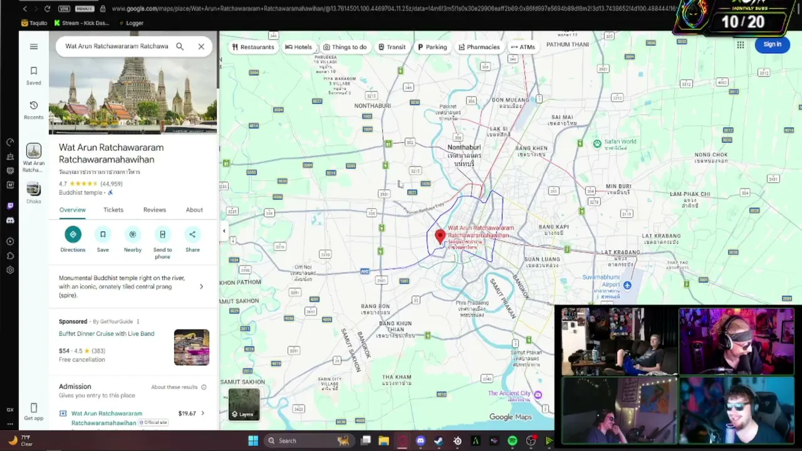Screen dimensions: 802x451
Task: Open File Explorer from the taskbar
Action: point(383,441)
